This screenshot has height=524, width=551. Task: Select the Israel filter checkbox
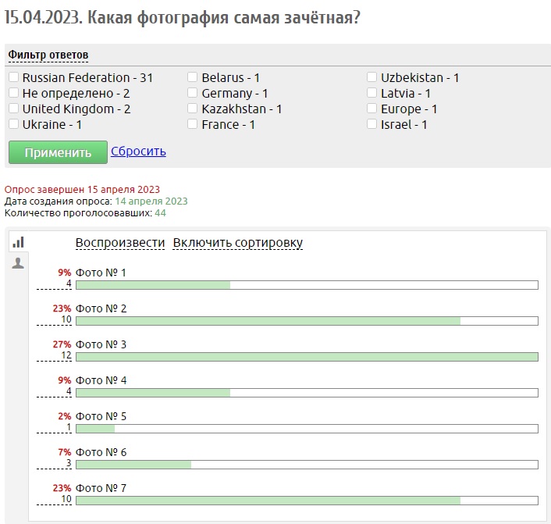pos(372,124)
